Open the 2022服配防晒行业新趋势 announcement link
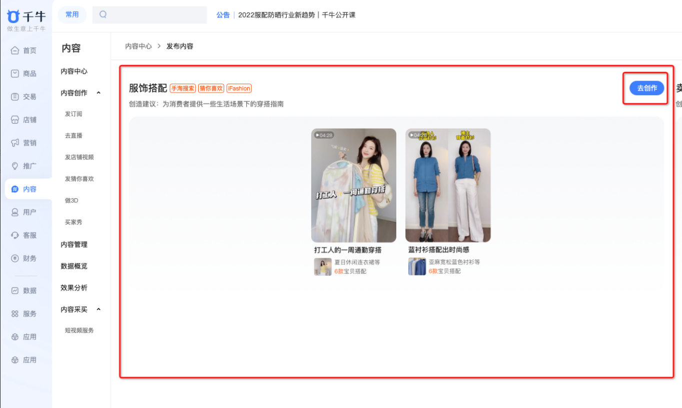The width and height of the screenshot is (682, 408). tap(277, 15)
